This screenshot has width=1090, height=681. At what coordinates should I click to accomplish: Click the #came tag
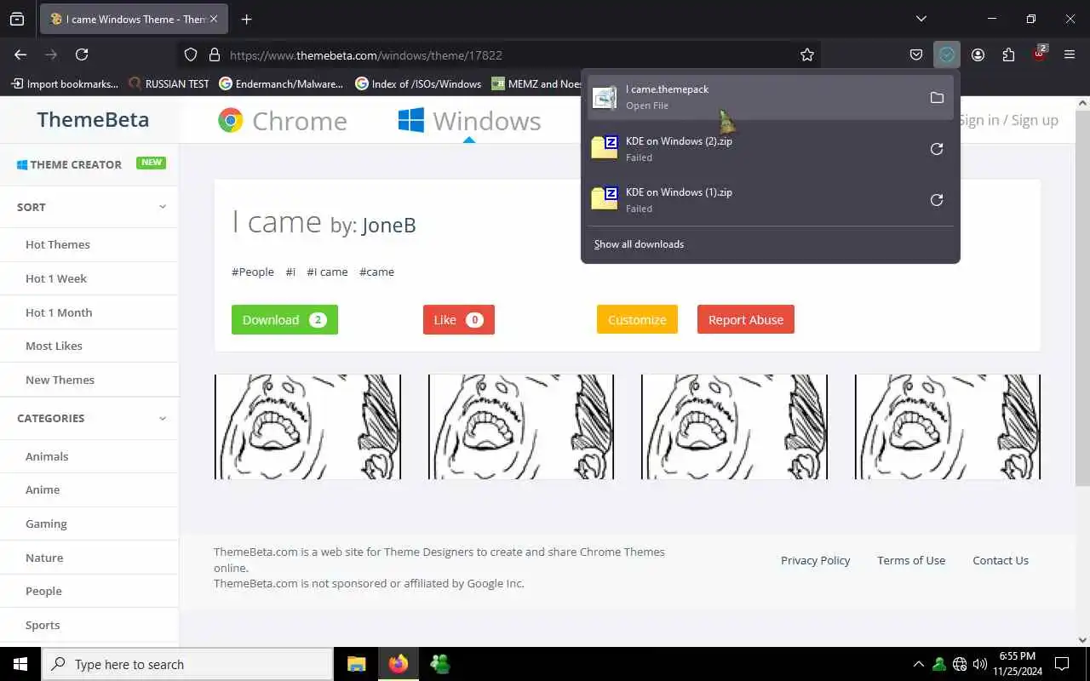(x=376, y=272)
